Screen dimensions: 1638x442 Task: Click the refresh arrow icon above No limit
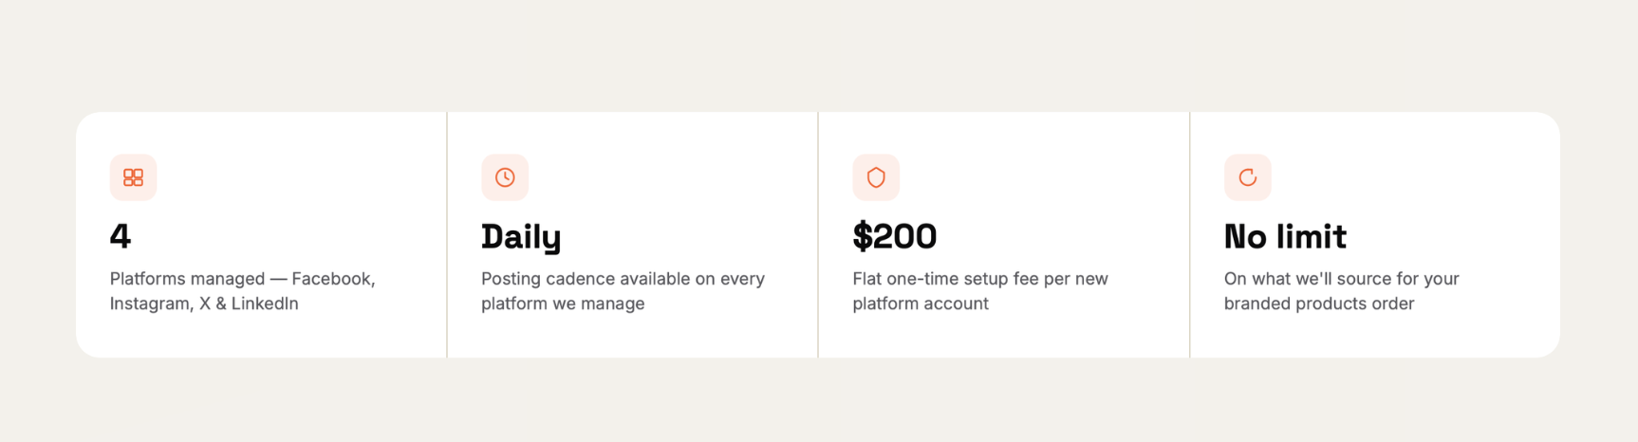point(1248,177)
